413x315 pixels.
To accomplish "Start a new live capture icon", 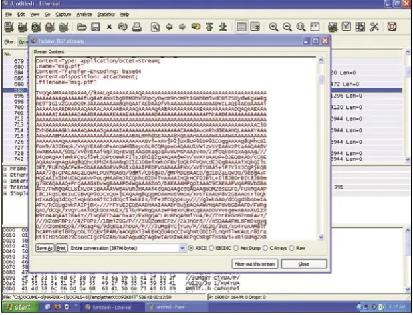I will (37, 27).
